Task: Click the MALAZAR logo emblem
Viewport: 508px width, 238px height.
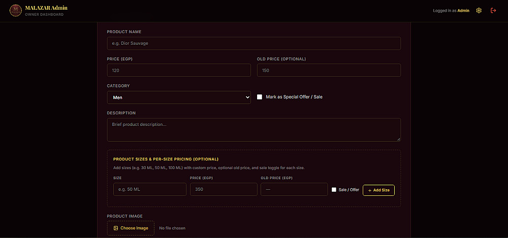Action: click(x=16, y=10)
